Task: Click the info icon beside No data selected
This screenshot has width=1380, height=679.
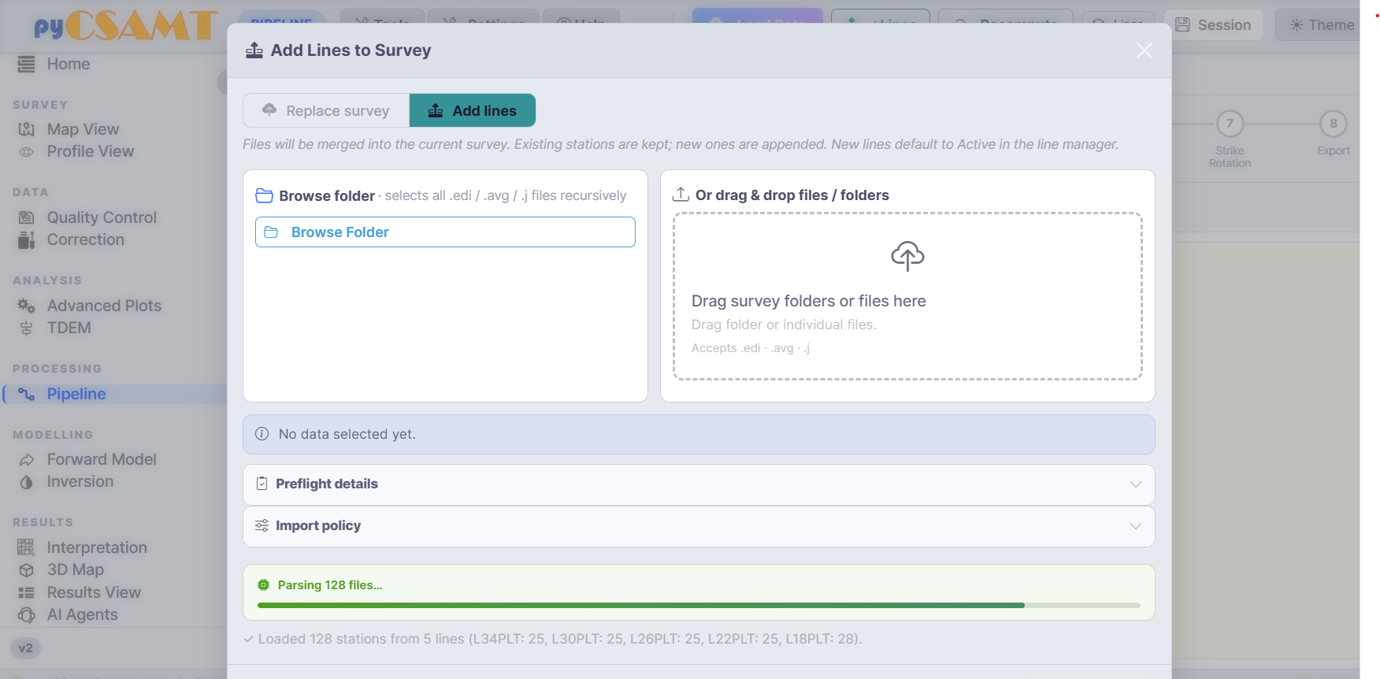Action: click(262, 434)
